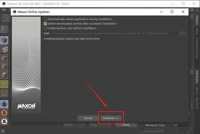Uncheck delete downloaded archive after installation
Image resolution: width=200 pixels, height=134 pixels.
tap(45, 24)
